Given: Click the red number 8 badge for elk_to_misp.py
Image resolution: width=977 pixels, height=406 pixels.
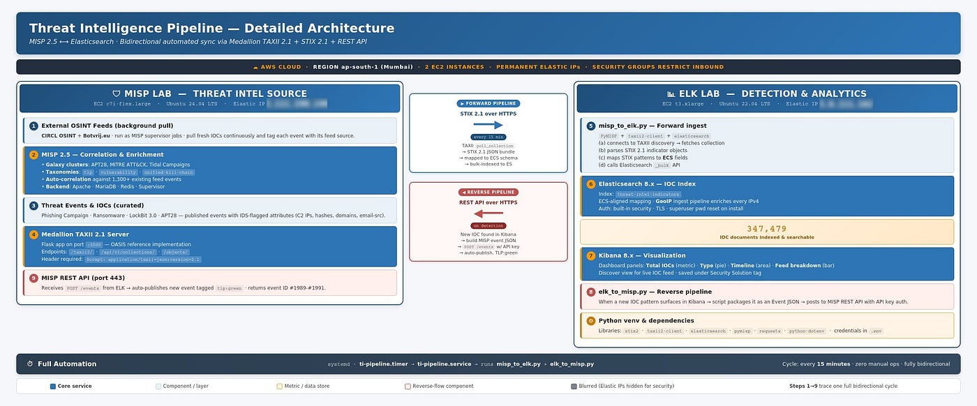Looking at the screenshot, I should [x=591, y=292].
